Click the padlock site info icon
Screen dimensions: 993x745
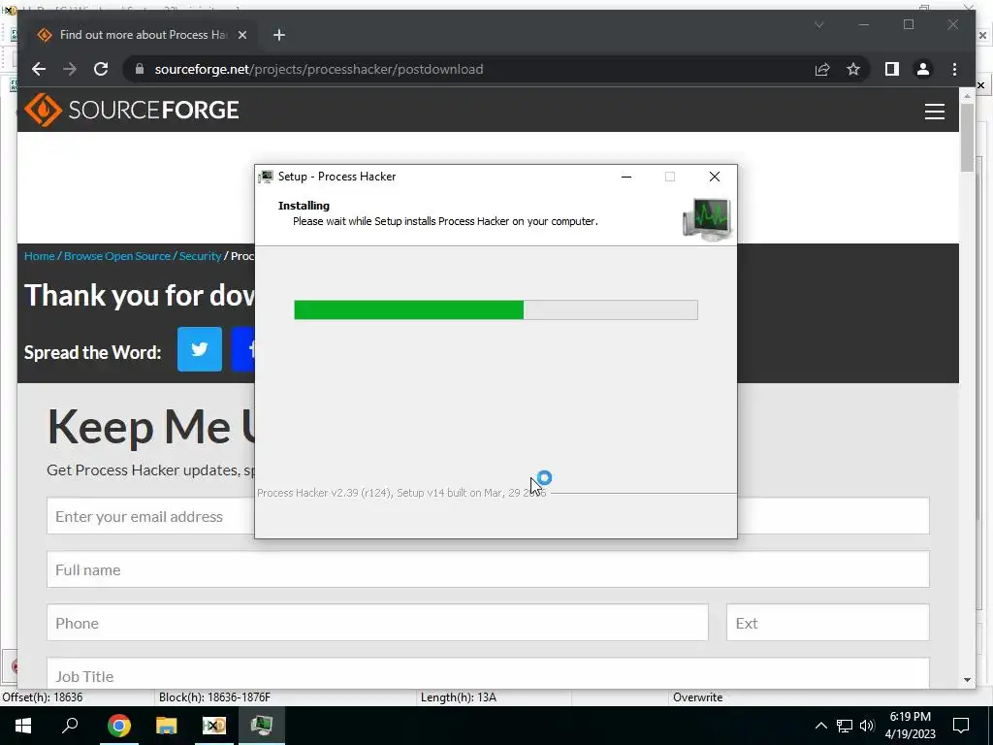pyautogui.click(x=140, y=69)
